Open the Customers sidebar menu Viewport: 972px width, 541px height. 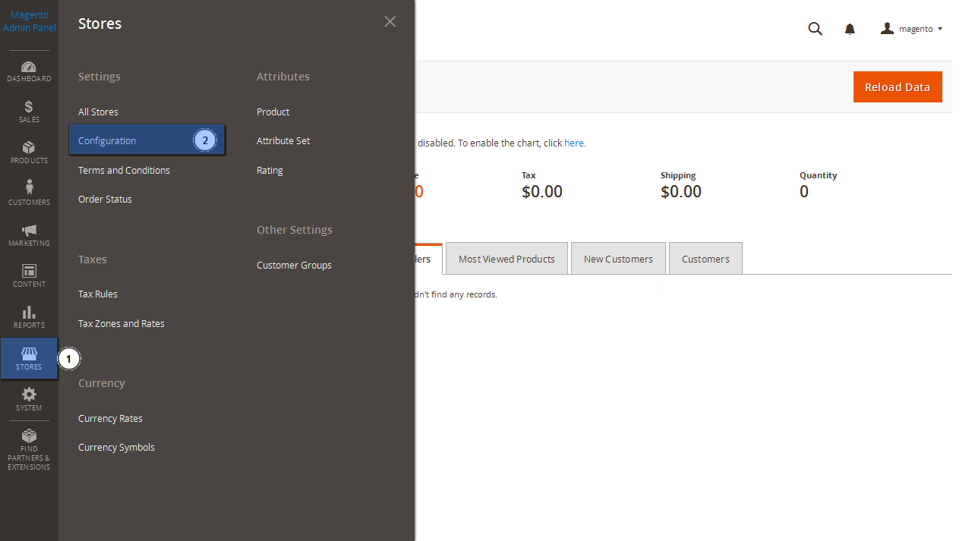pyautogui.click(x=29, y=194)
